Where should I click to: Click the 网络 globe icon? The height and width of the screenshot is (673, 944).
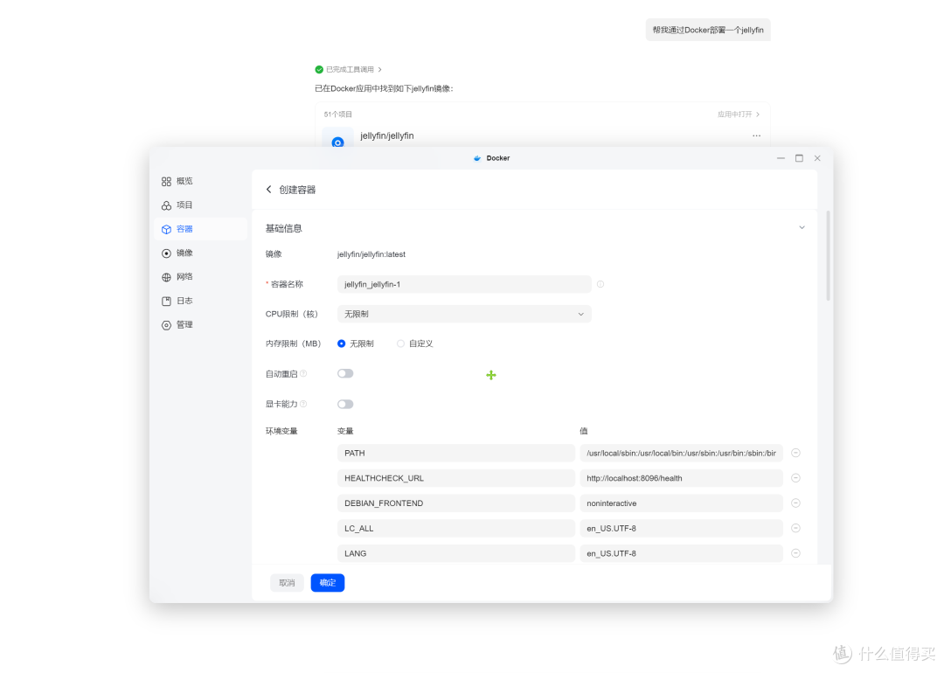pyautogui.click(x=166, y=277)
